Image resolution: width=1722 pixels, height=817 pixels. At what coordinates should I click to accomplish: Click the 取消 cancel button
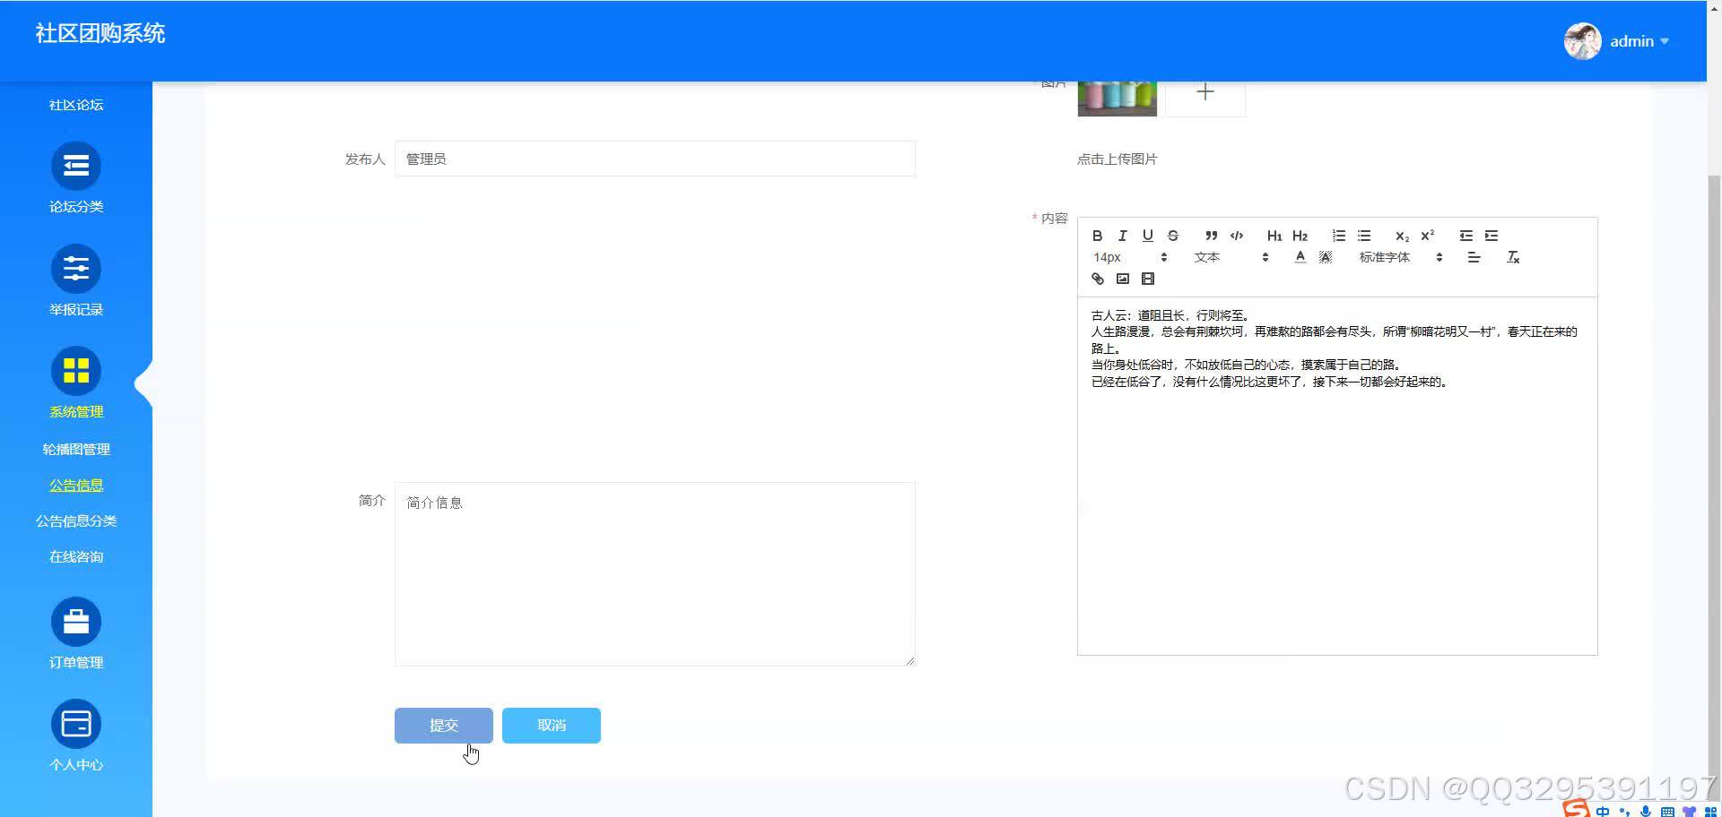tap(552, 726)
